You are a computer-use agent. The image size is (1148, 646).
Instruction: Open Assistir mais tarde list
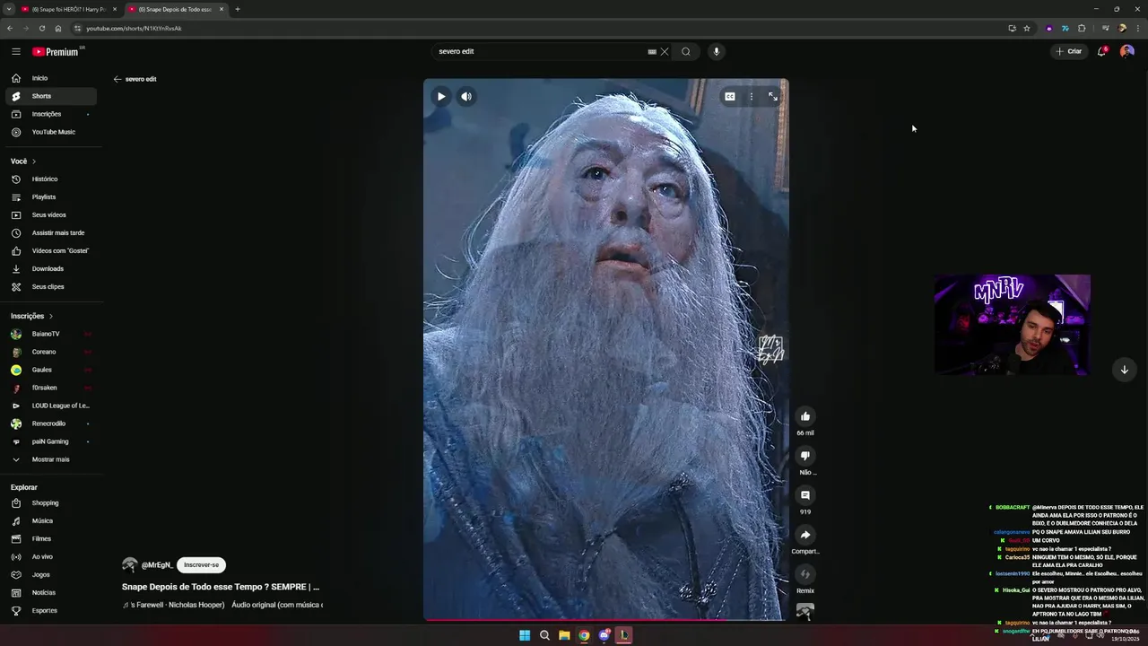pyautogui.click(x=51, y=232)
